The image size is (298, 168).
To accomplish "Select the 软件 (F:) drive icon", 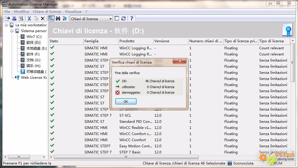I will [x=23, y=54].
